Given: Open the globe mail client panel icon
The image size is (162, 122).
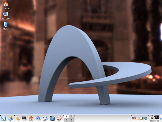Looking at the screenshot, I should pyautogui.click(x=45, y=118).
